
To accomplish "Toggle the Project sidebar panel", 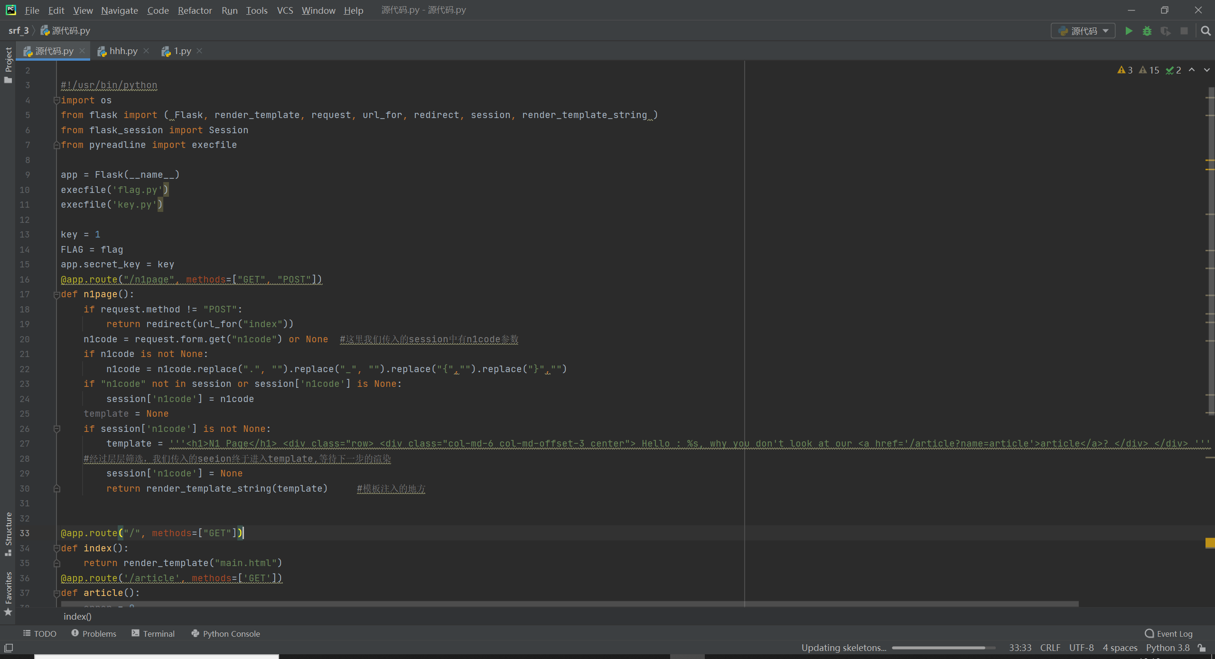I will [x=8, y=59].
